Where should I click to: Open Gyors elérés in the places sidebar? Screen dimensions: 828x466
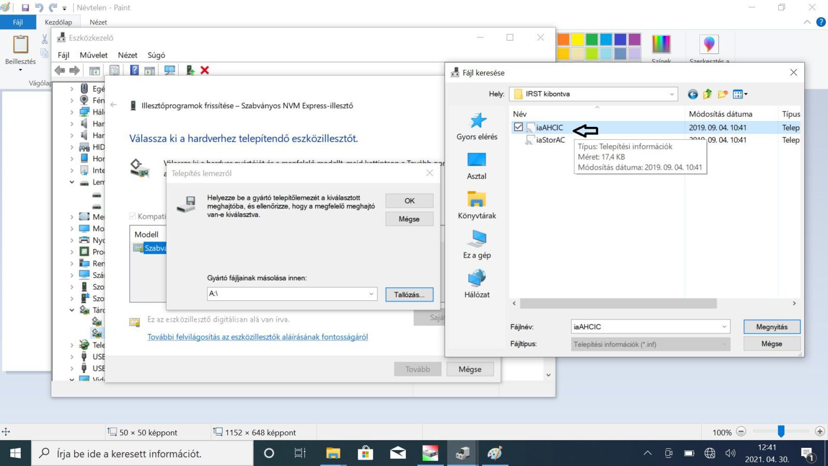477,126
